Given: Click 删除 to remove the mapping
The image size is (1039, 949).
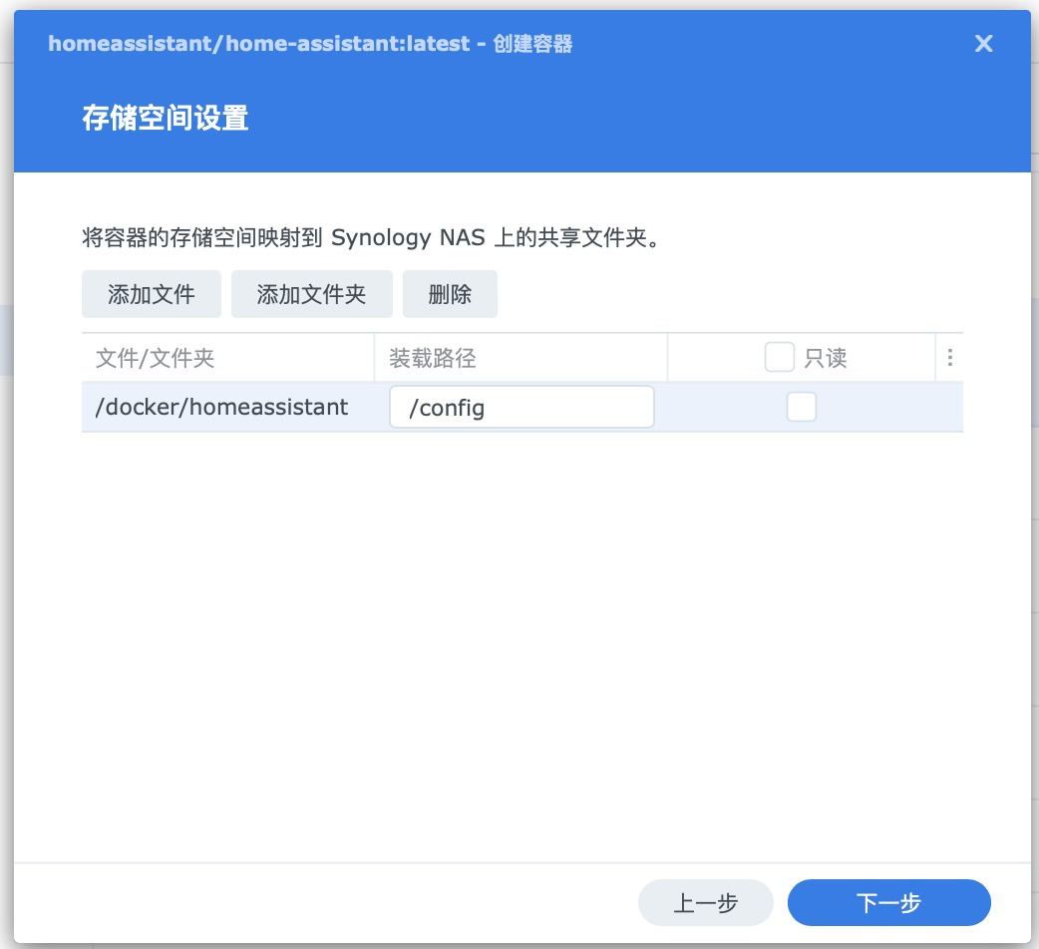Looking at the screenshot, I should pyautogui.click(x=450, y=295).
